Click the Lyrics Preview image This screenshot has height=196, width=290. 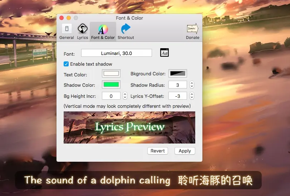coord(129,127)
